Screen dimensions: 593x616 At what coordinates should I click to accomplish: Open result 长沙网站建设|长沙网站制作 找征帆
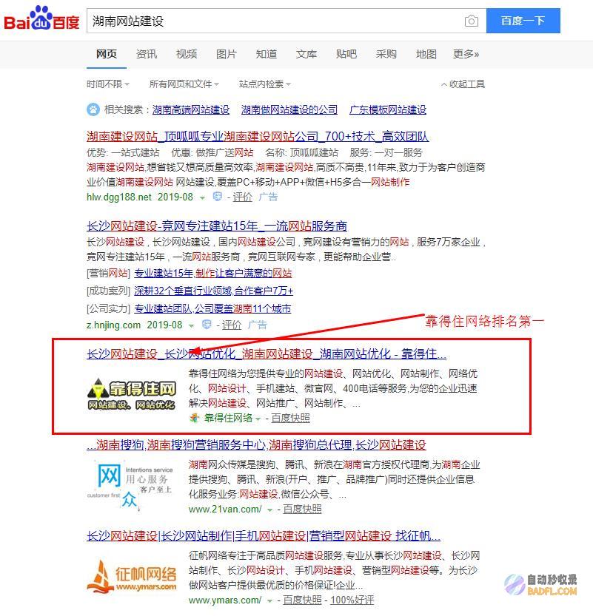(x=264, y=535)
